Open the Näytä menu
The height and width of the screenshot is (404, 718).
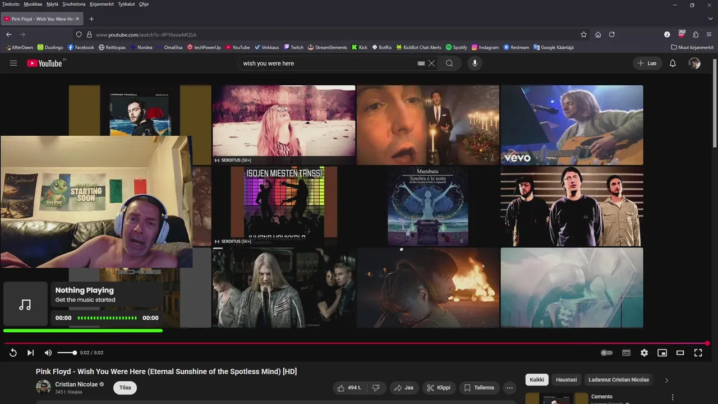point(52,4)
